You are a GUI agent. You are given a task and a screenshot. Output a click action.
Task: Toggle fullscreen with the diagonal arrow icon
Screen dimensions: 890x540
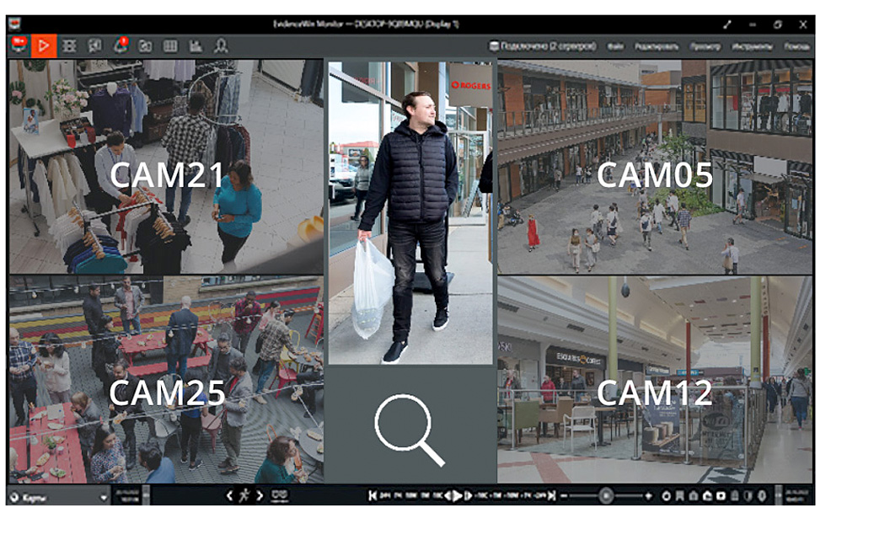click(726, 24)
